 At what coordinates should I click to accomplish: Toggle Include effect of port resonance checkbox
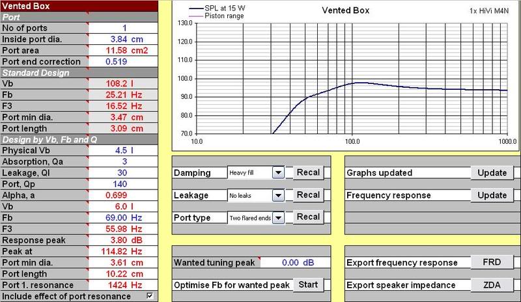(150, 295)
